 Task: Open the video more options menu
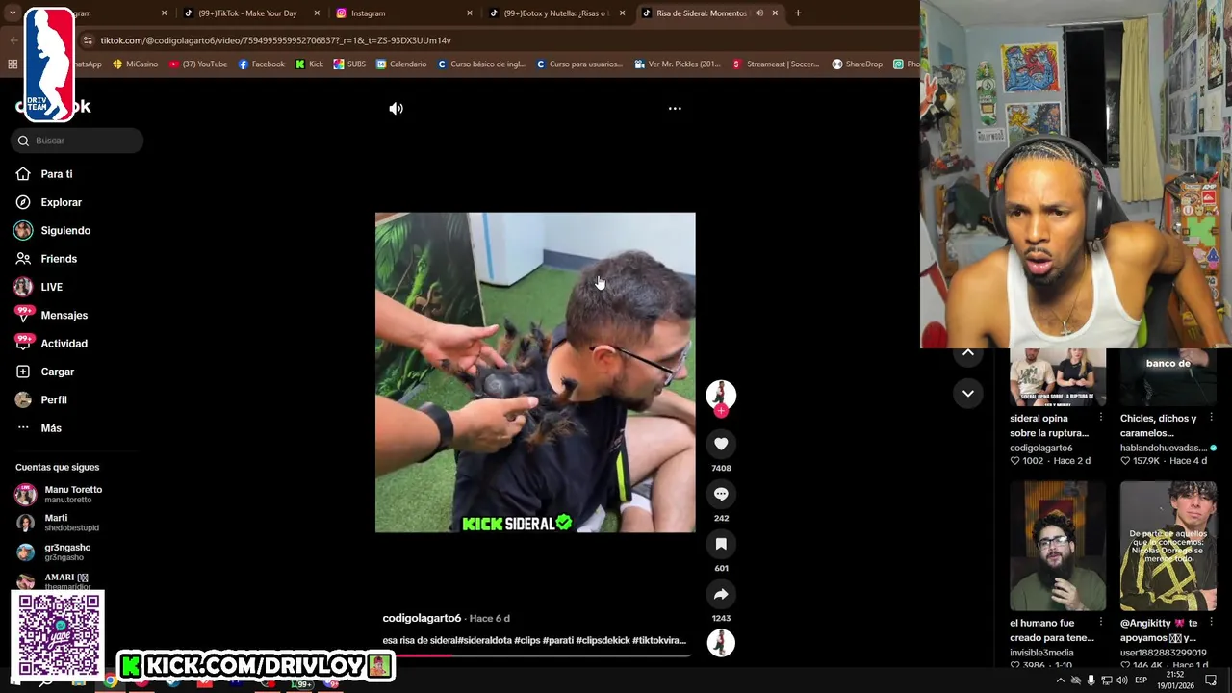(675, 109)
